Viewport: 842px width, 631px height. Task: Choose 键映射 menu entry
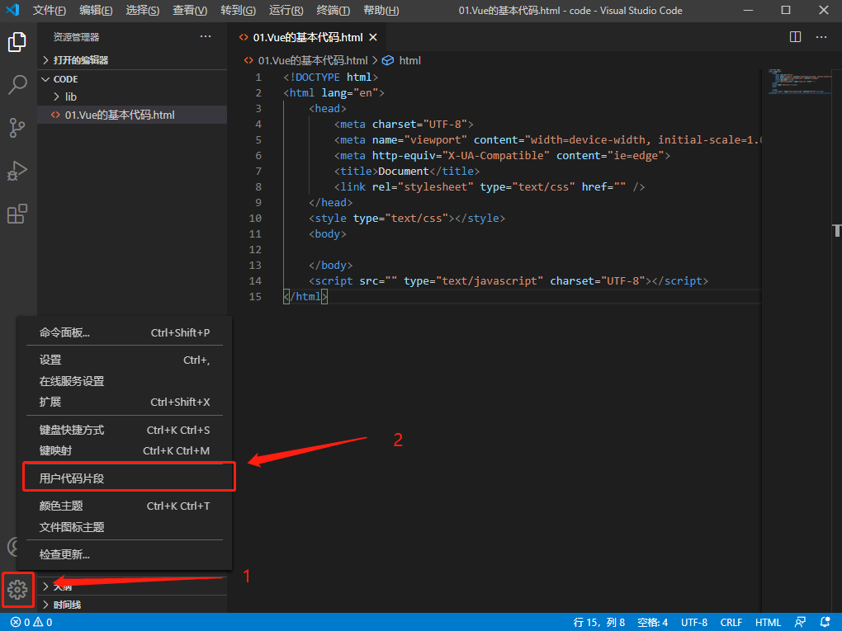coord(125,450)
